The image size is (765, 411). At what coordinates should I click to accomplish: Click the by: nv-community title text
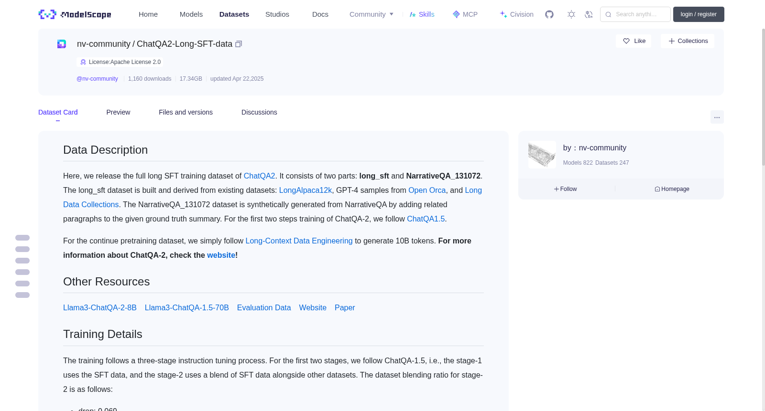[x=595, y=148]
